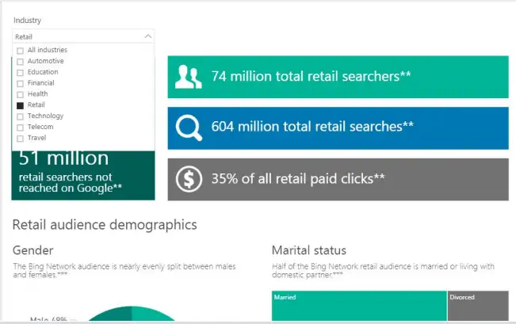Select the 35% of all retail paid clicks tile
Image resolution: width=516 pixels, height=324 pixels.
click(x=338, y=179)
